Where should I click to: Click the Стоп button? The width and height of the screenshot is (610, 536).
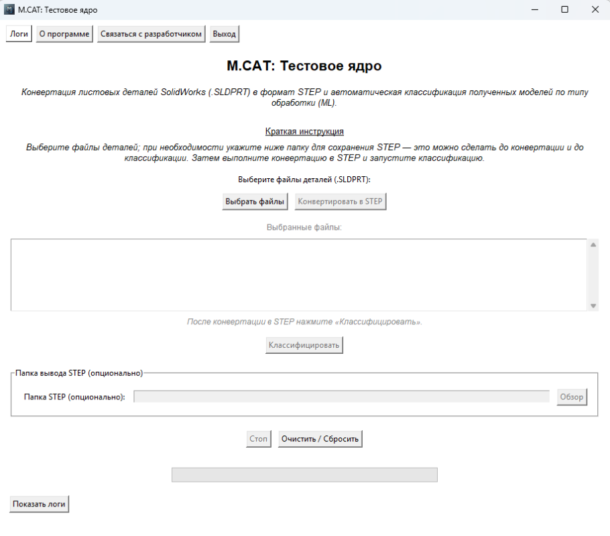point(258,439)
